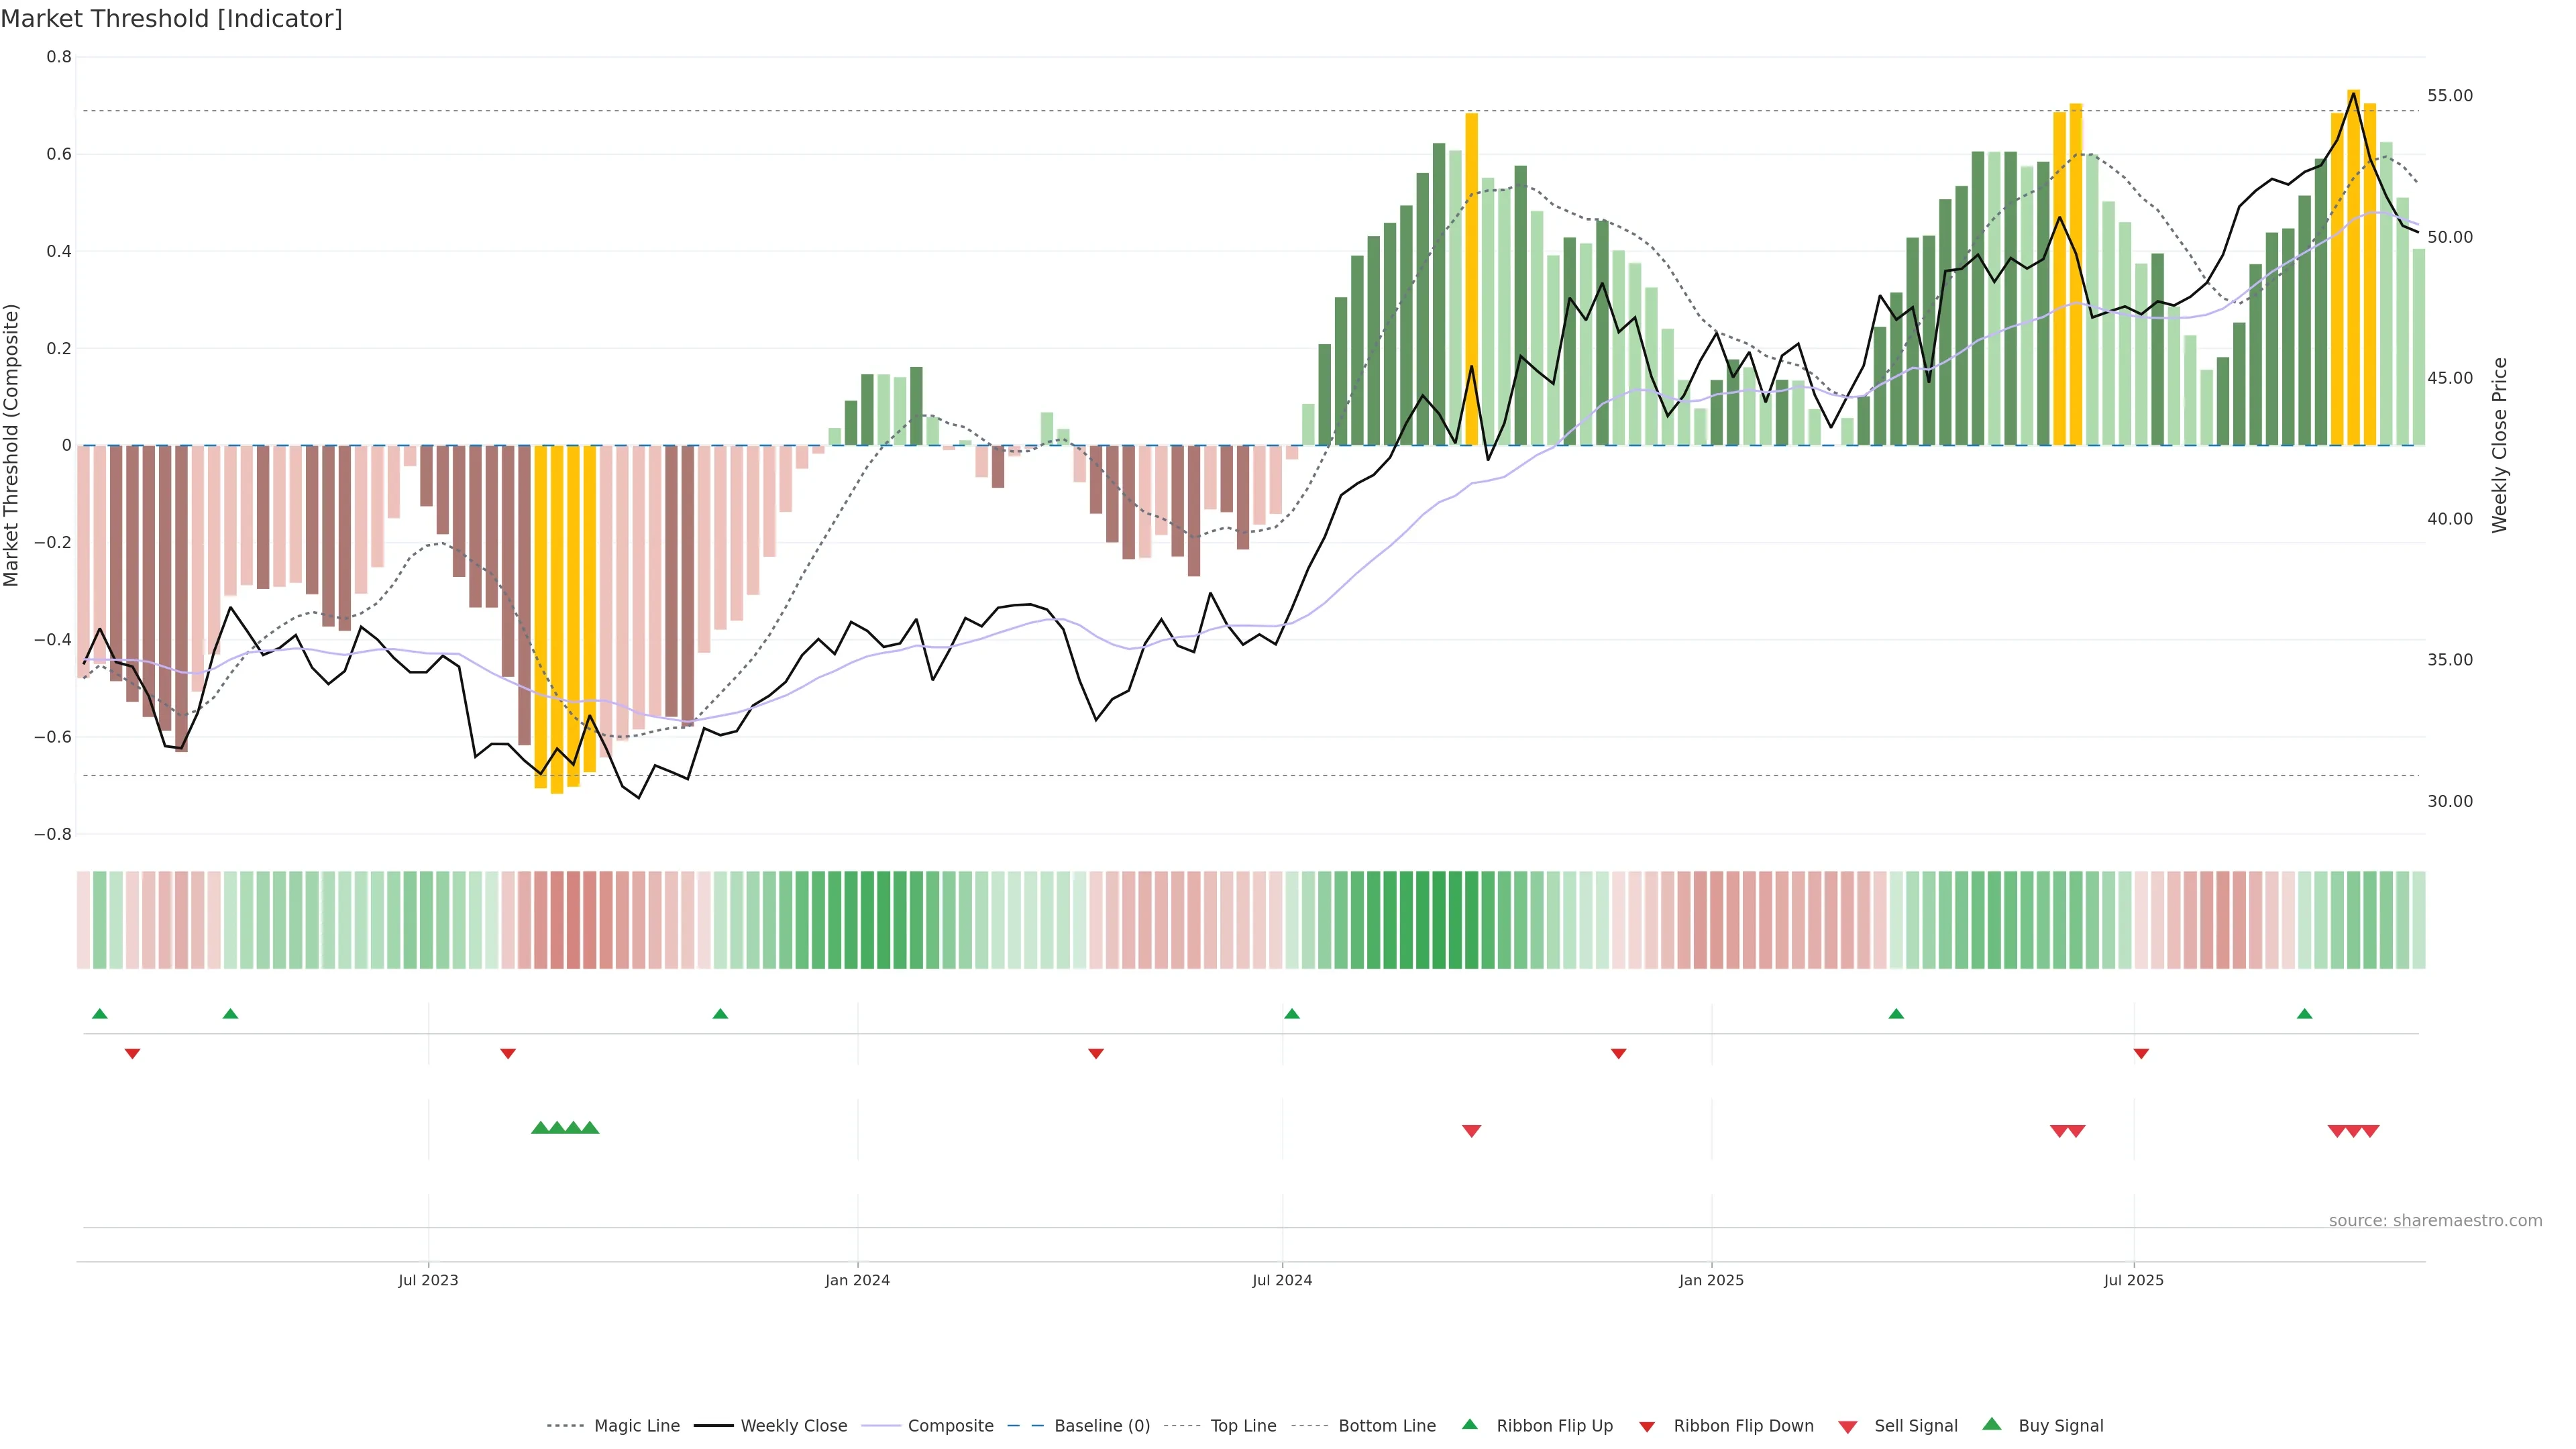Click the Jul 2025 x-axis label

2133,1280
